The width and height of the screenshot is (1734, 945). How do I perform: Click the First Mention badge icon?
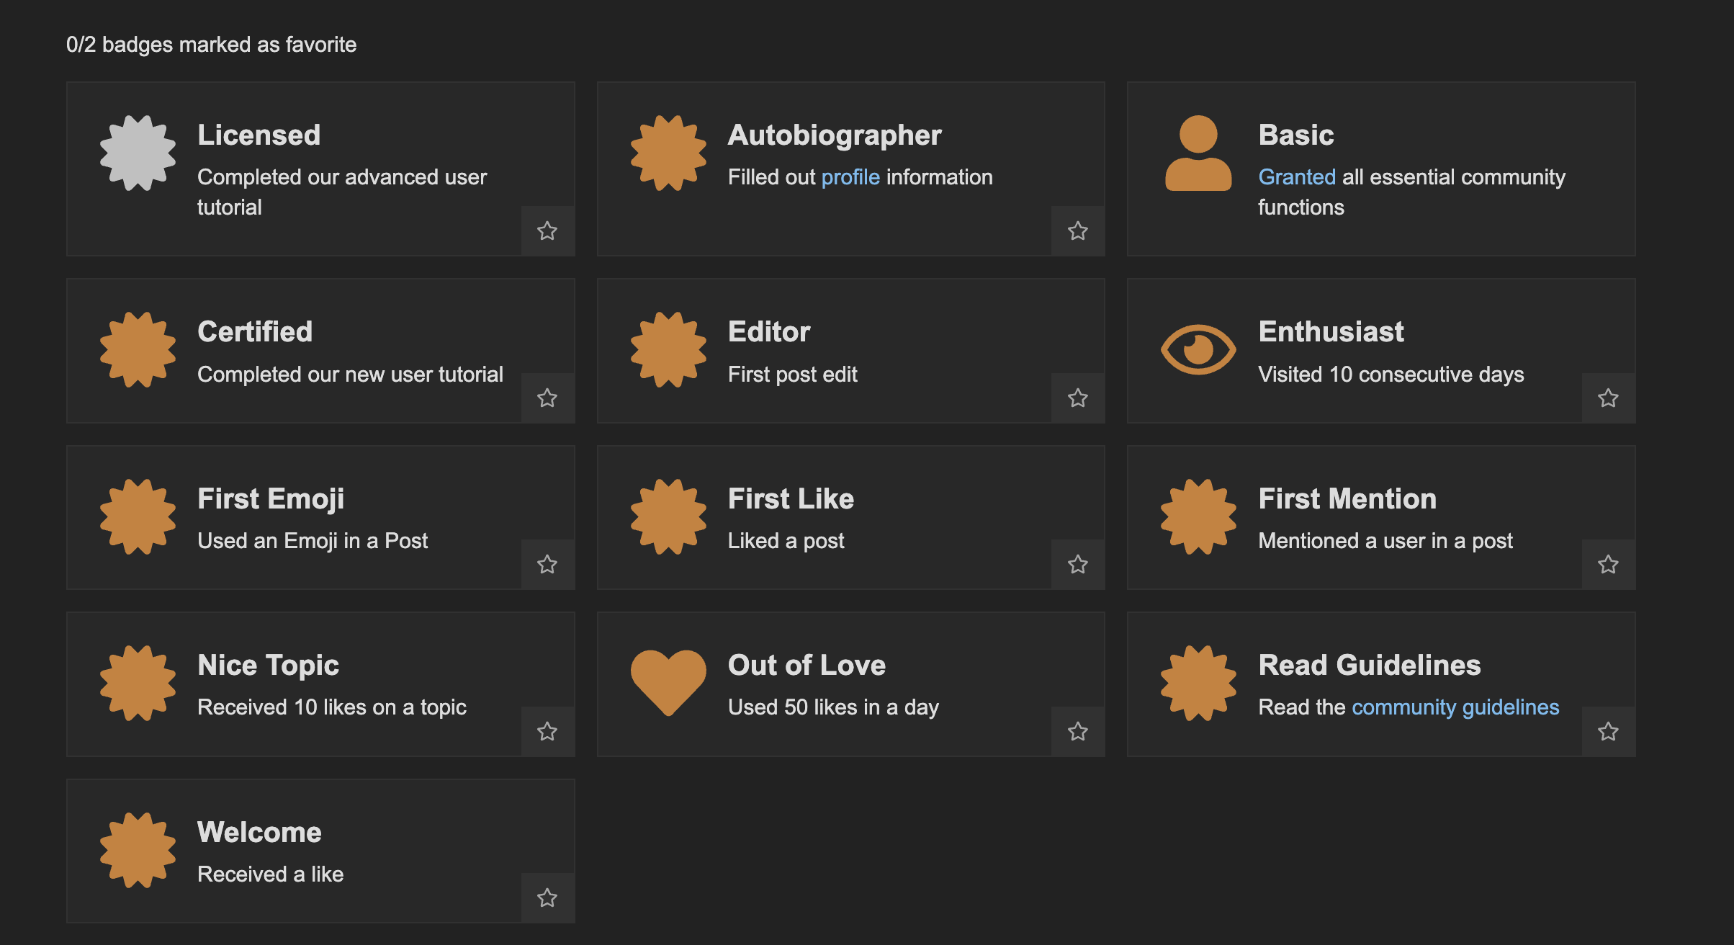click(1198, 516)
